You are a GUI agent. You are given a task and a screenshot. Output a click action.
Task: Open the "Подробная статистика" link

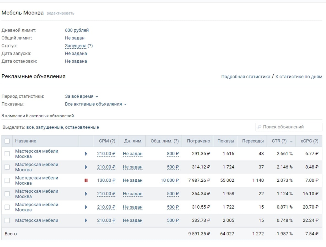click(246, 77)
